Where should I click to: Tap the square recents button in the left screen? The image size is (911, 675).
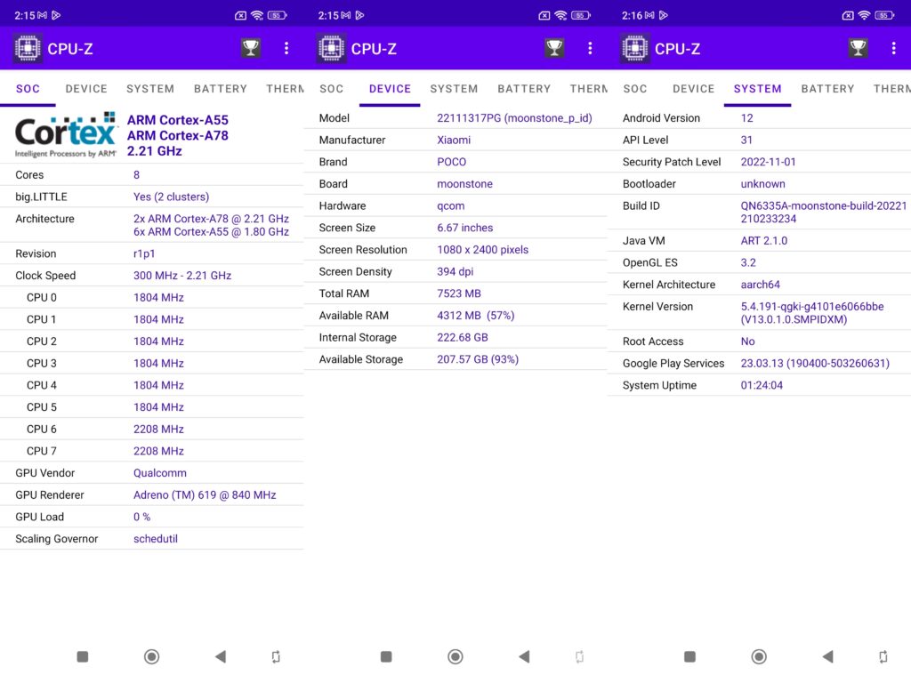(x=83, y=656)
